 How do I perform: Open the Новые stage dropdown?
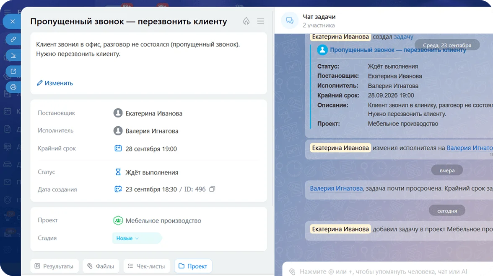[137, 238]
